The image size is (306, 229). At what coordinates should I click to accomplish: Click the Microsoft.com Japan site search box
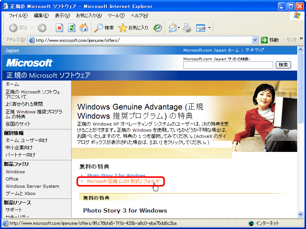(x=228, y=65)
